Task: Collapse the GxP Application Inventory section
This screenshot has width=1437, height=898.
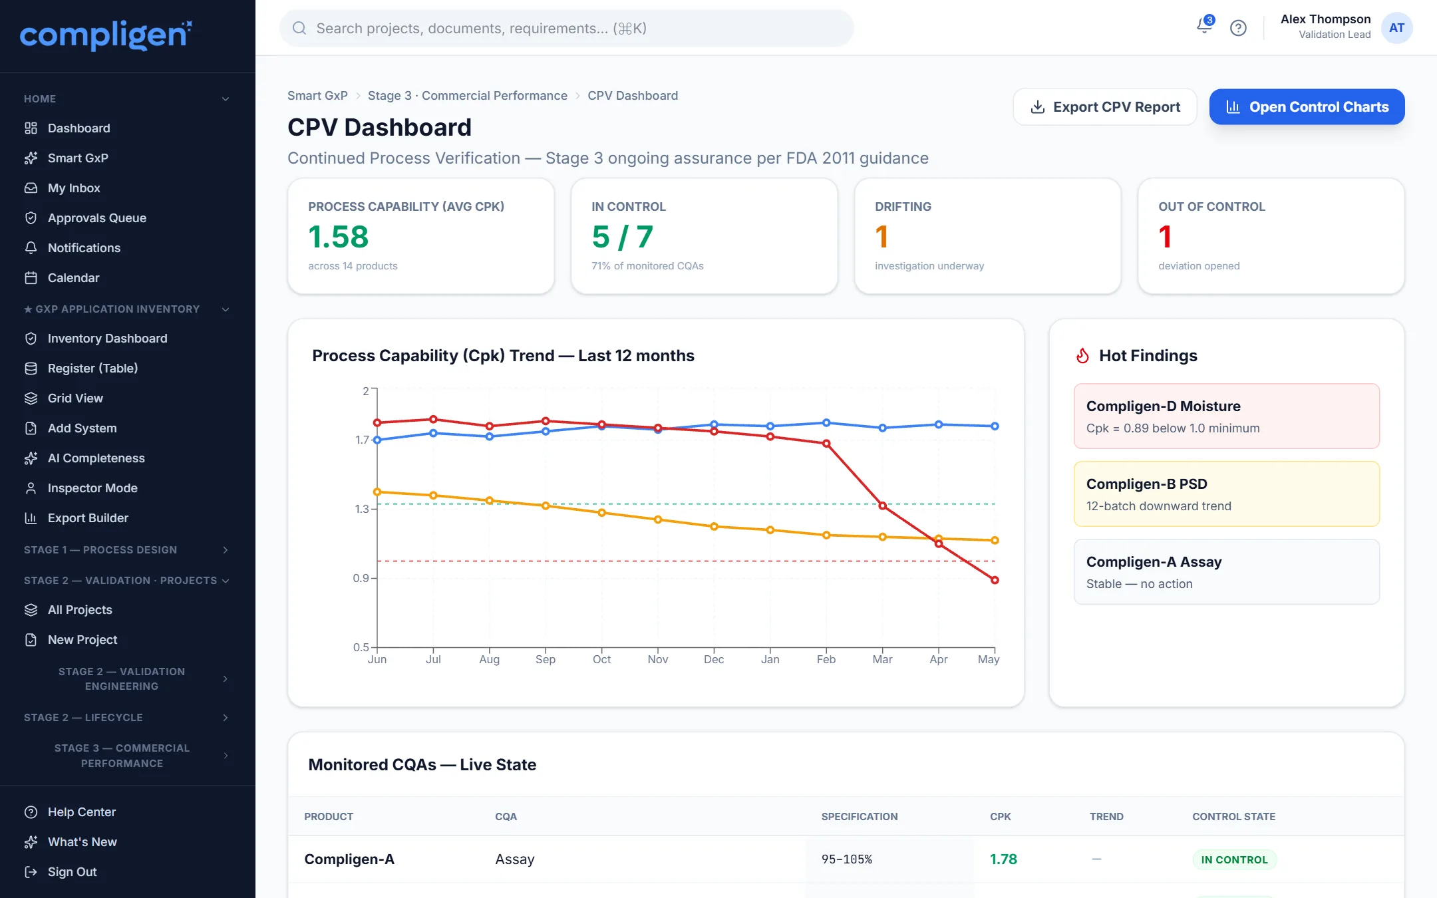Action: pyautogui.click(x=226, y=309)
